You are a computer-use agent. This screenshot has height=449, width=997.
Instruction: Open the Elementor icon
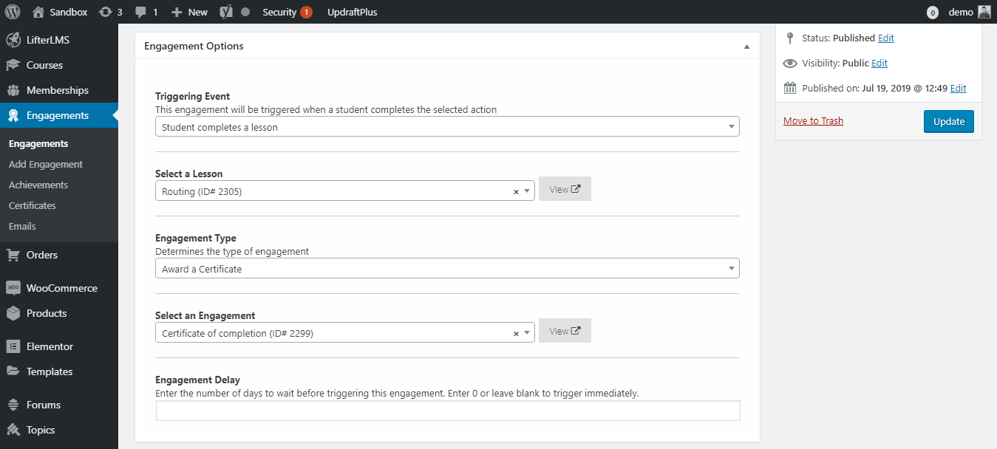(x=13, y=346)
